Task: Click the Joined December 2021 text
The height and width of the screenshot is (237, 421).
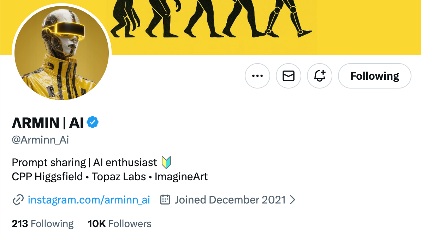Action: [230, 200]
